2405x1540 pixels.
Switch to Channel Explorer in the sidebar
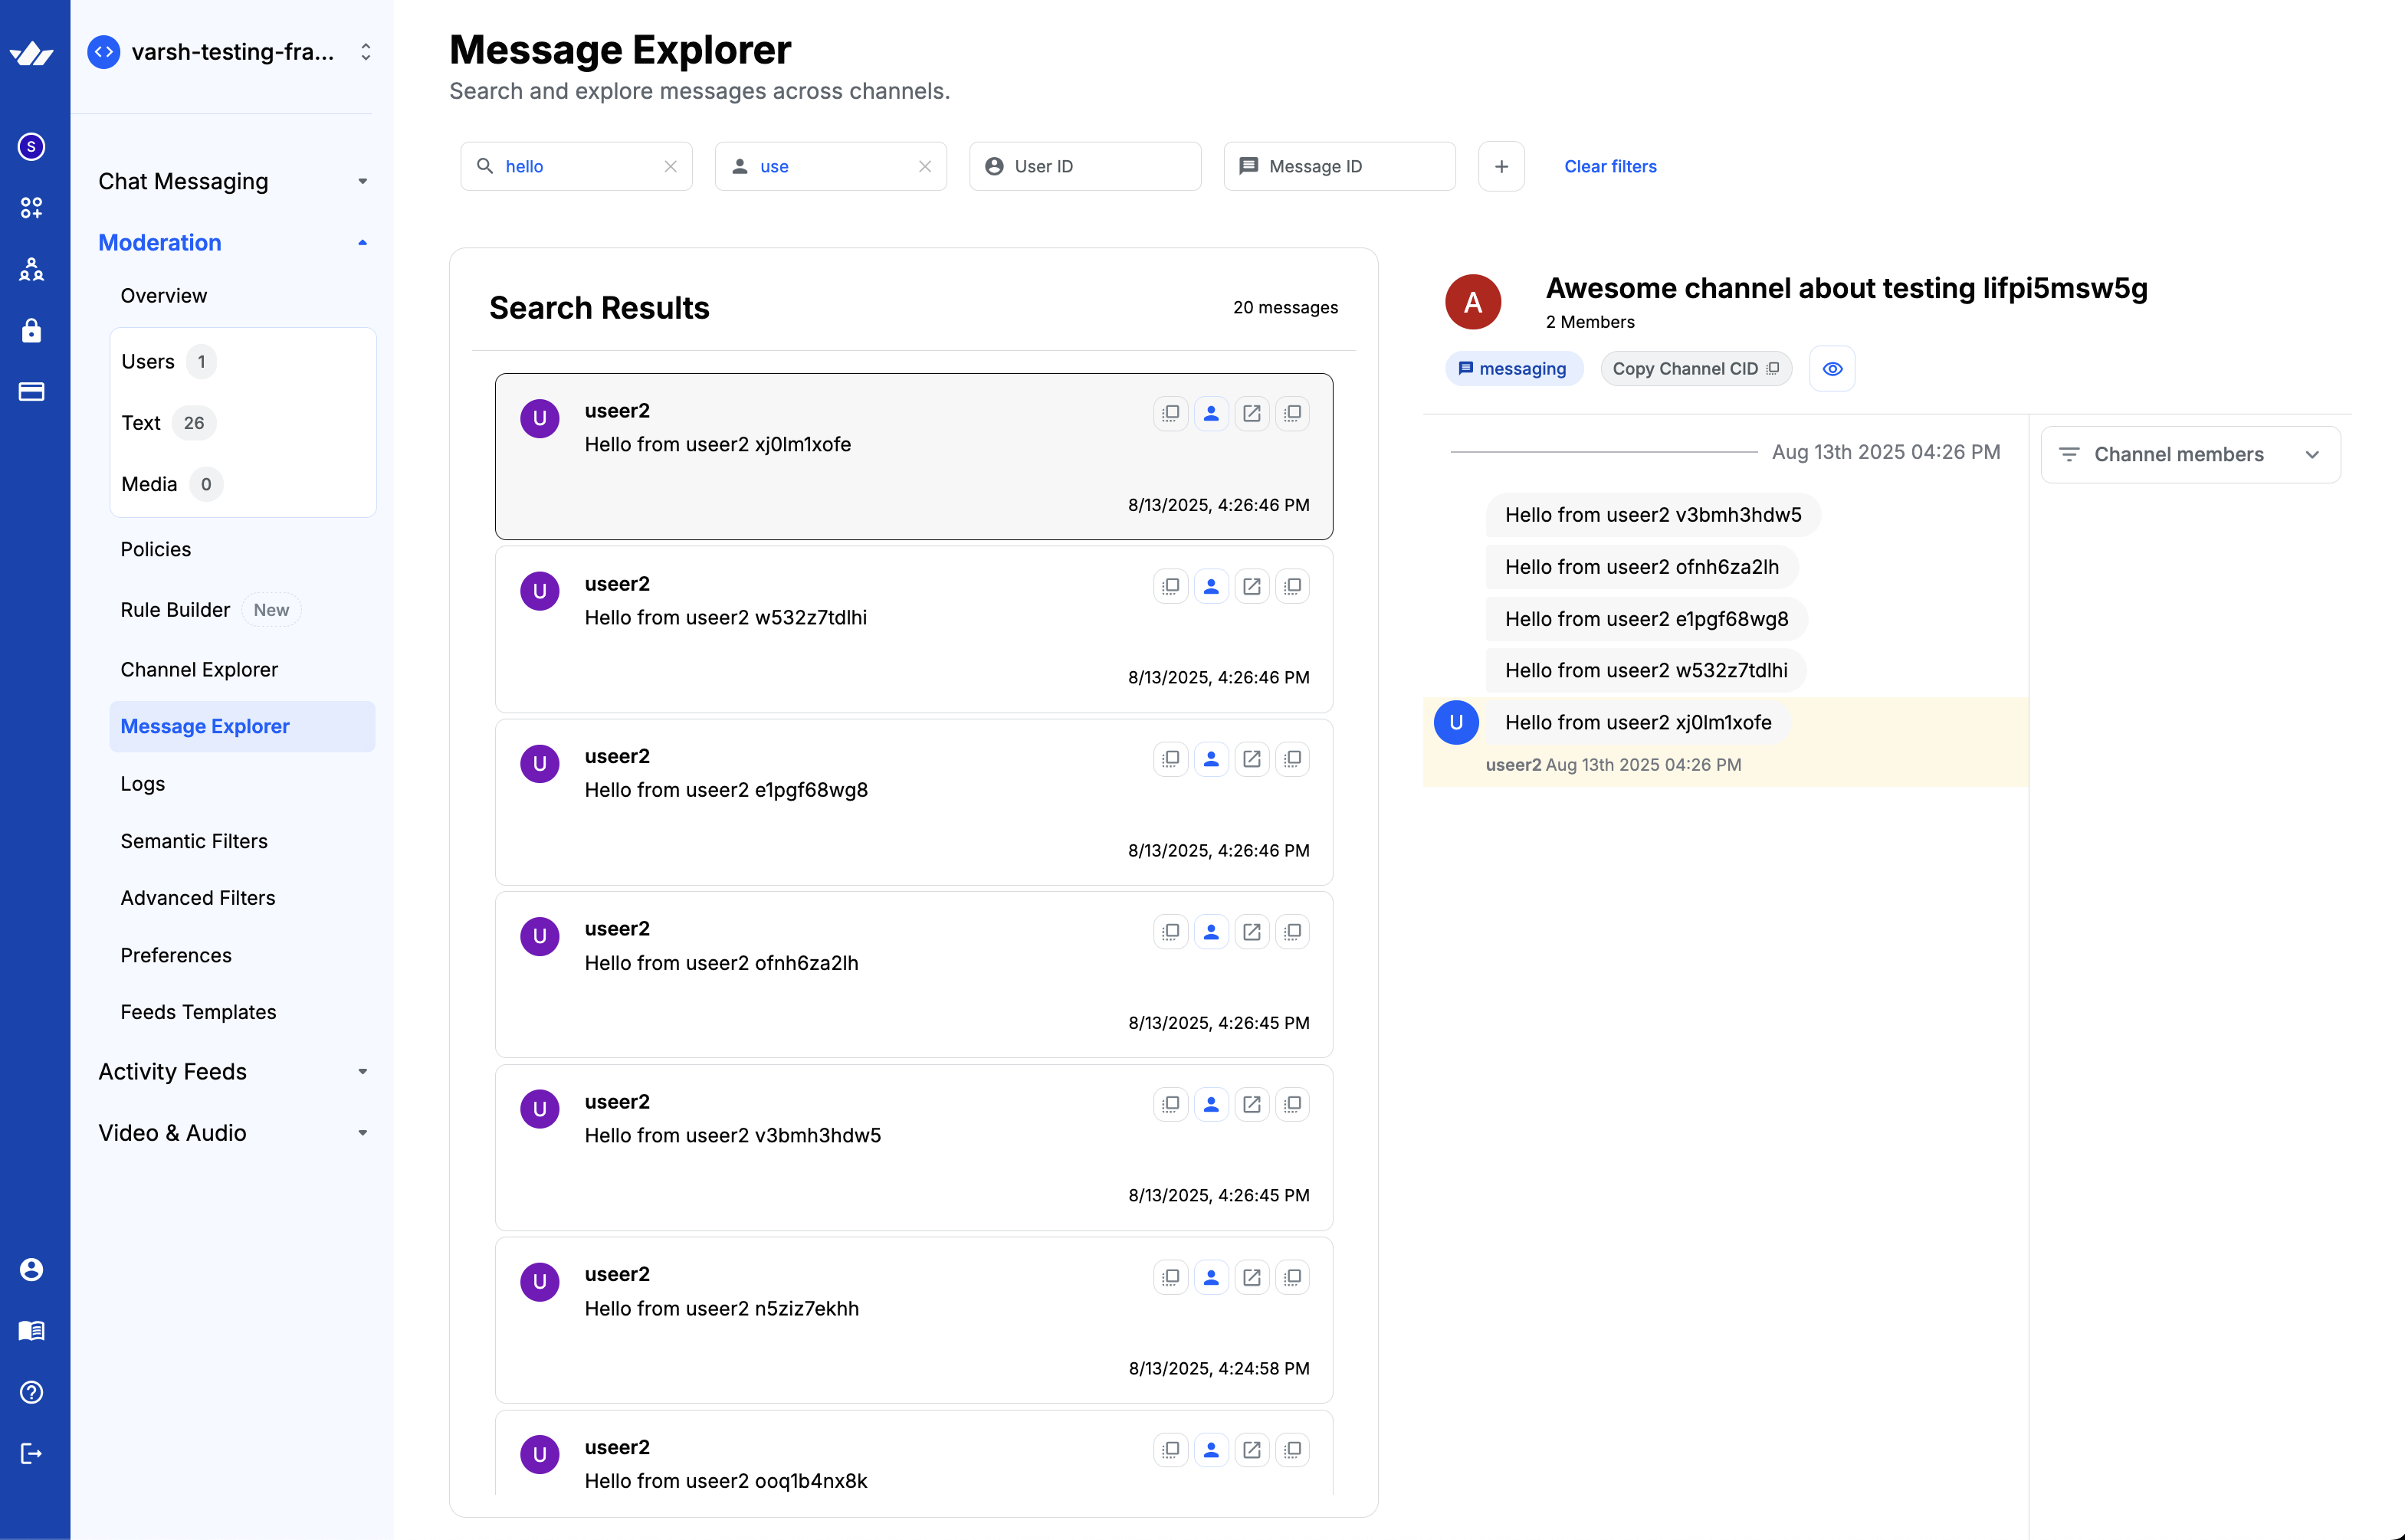pos(199,669)
